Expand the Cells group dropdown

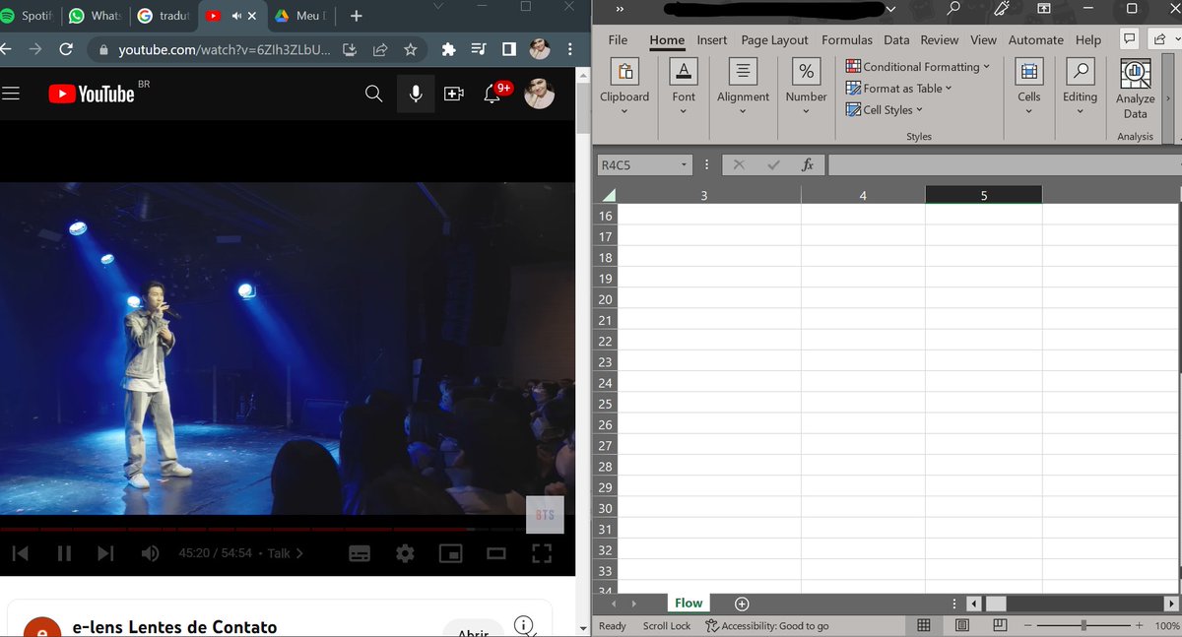point(1028,111)
